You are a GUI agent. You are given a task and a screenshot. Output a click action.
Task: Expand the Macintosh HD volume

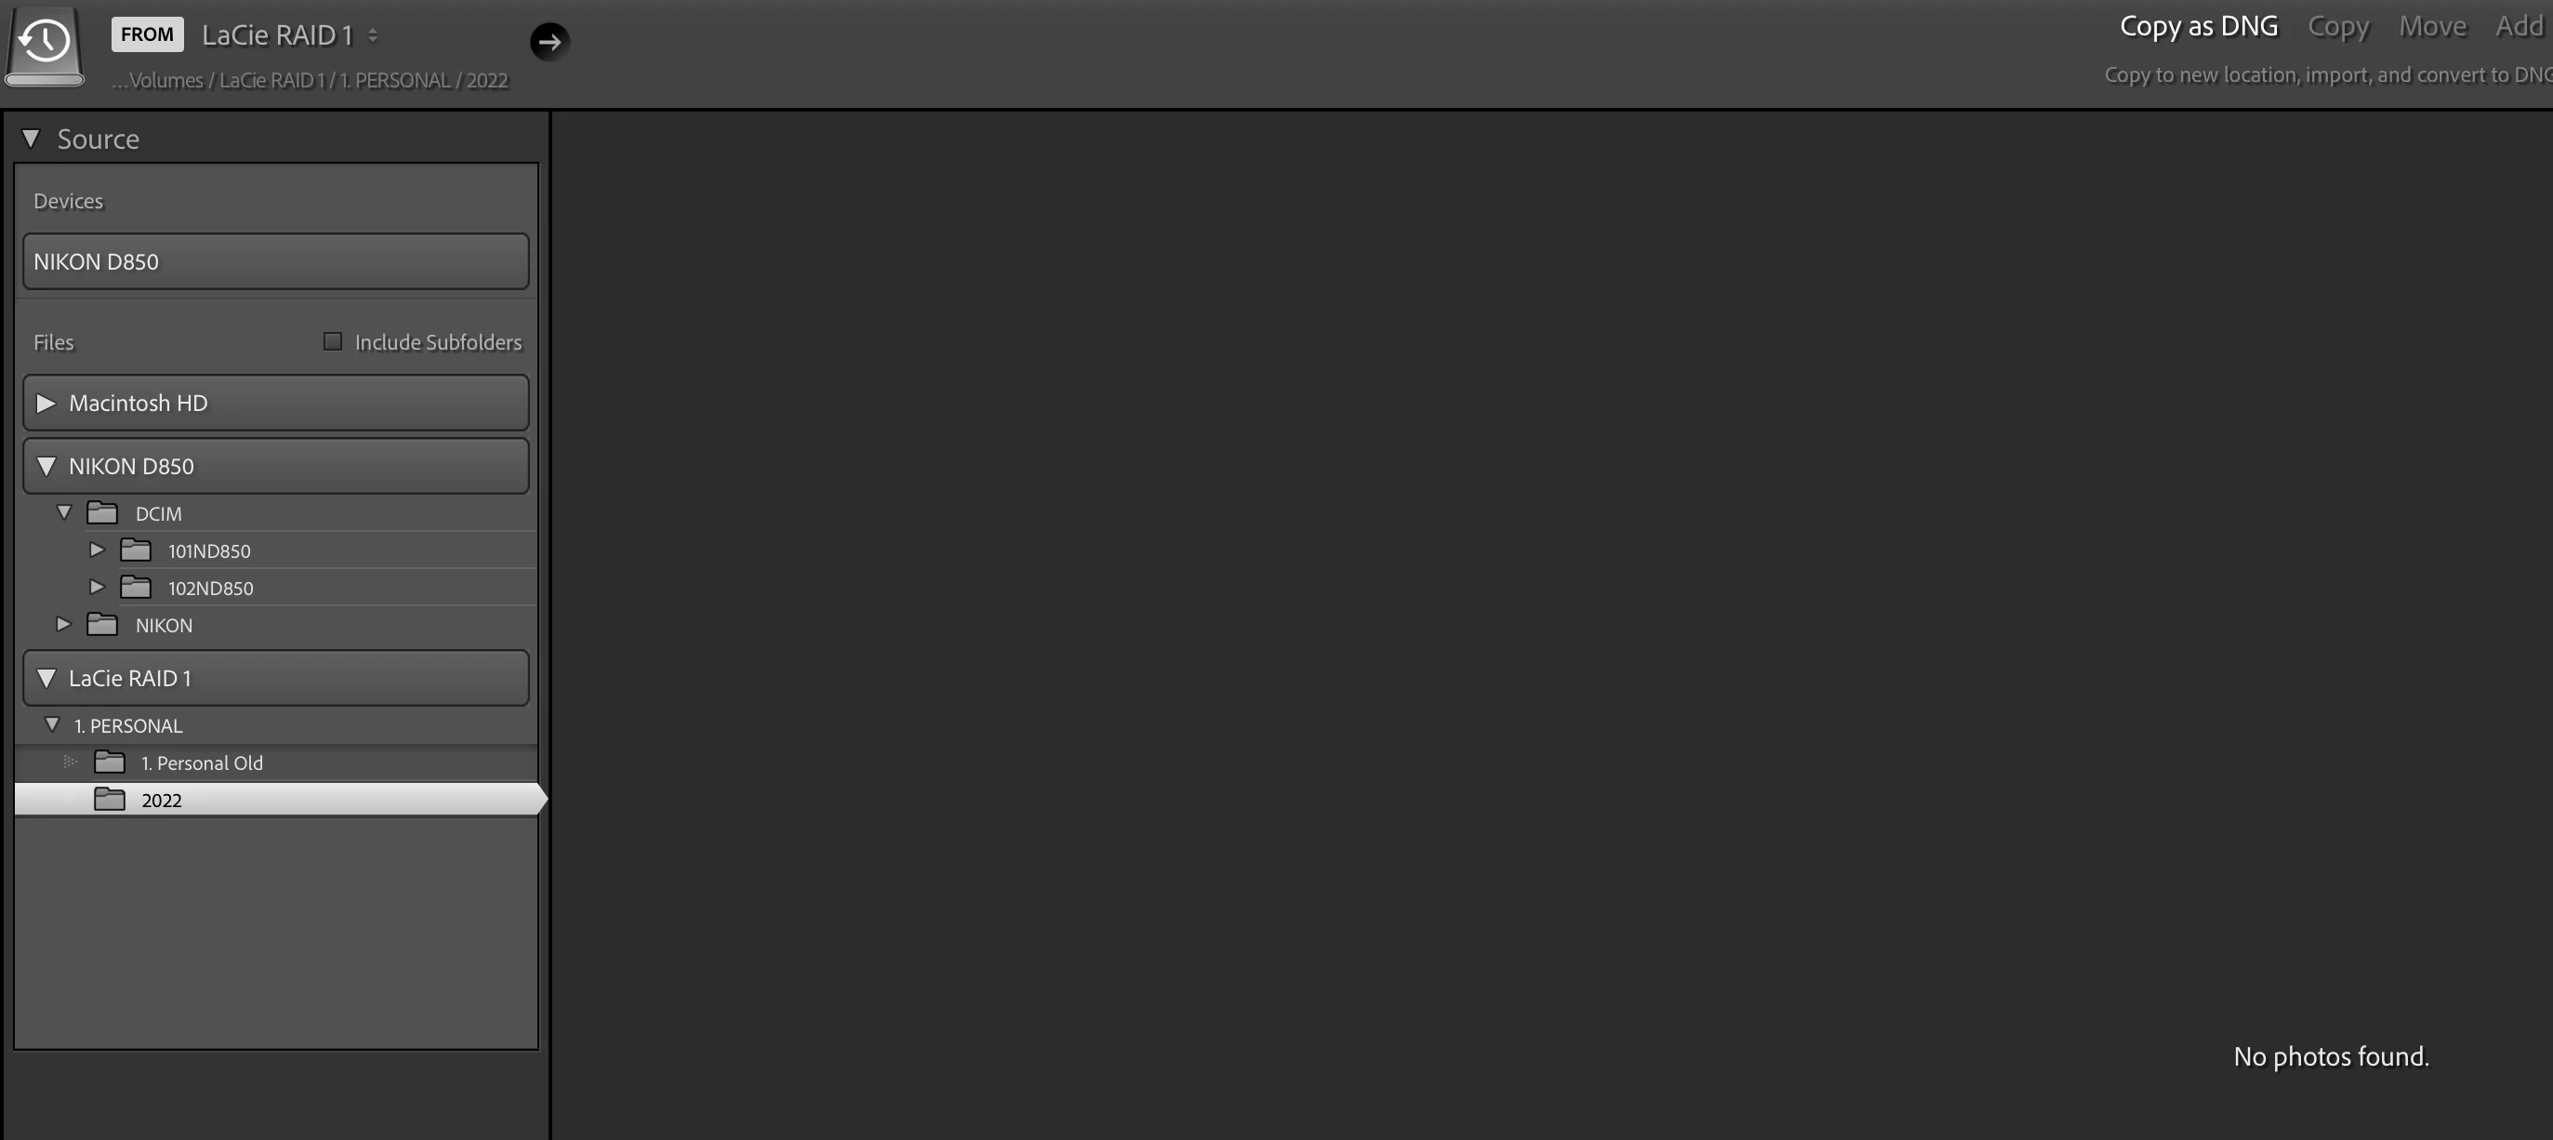tap(46, 404)
